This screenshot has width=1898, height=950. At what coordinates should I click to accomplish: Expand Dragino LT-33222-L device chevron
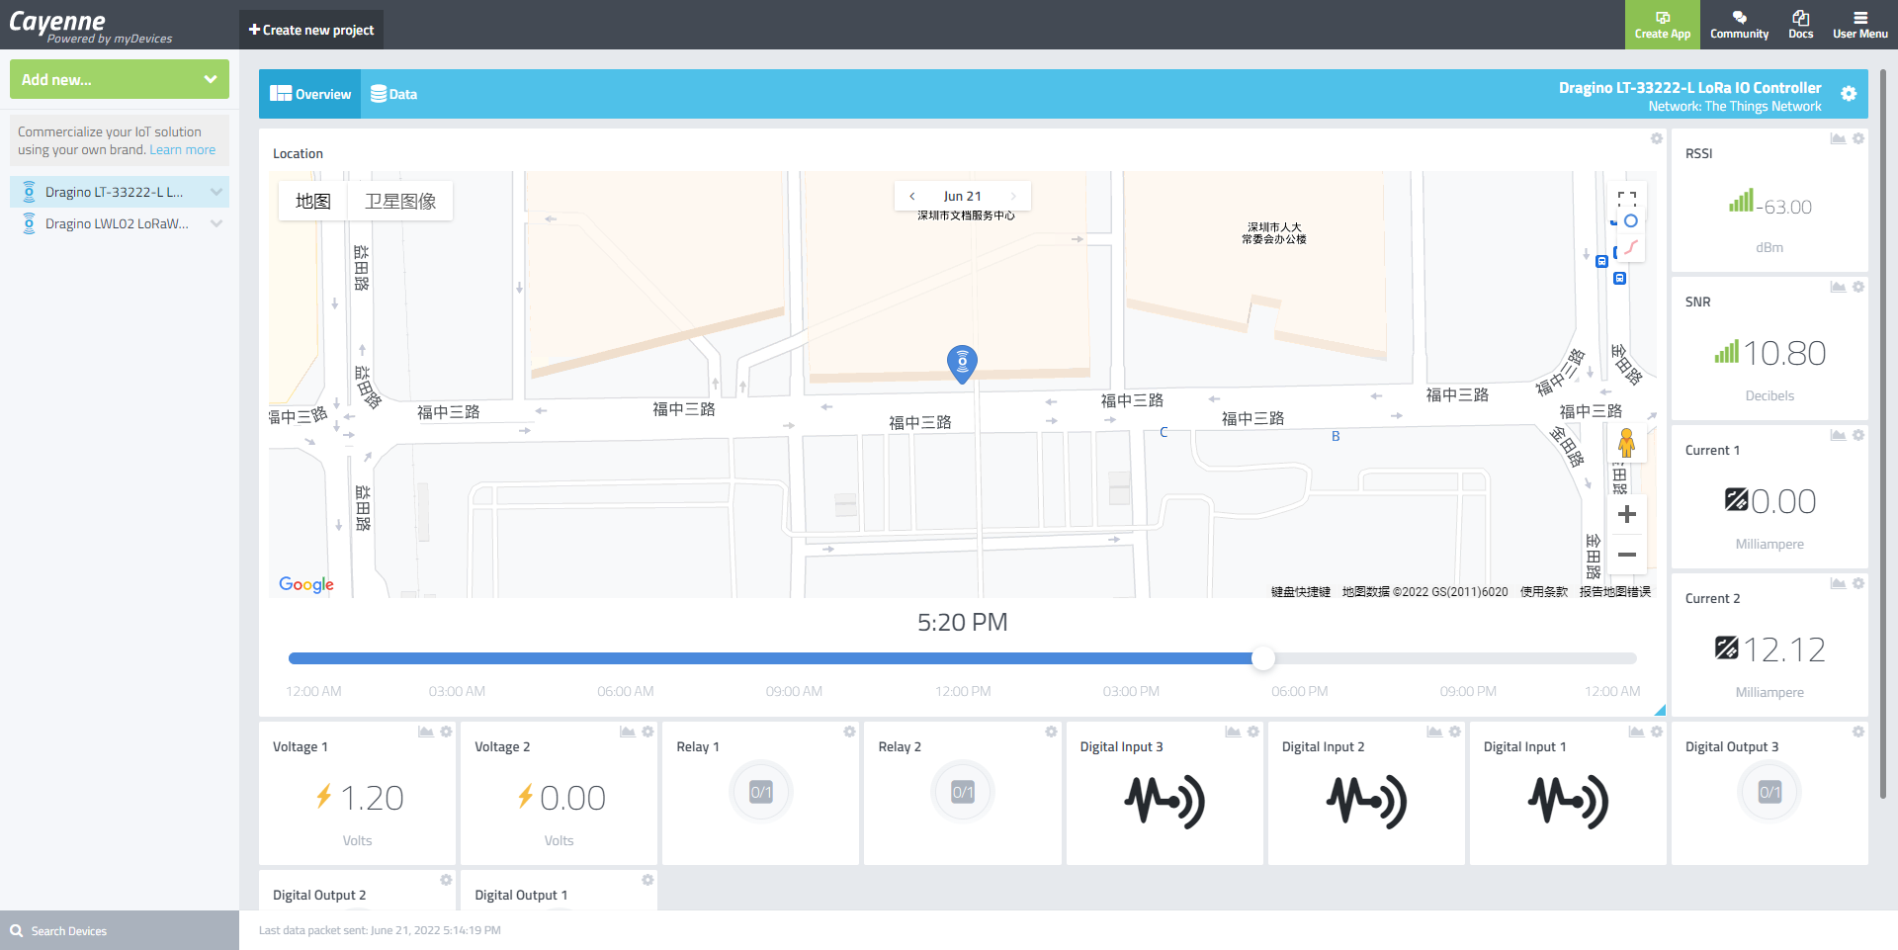click(216, 192)
